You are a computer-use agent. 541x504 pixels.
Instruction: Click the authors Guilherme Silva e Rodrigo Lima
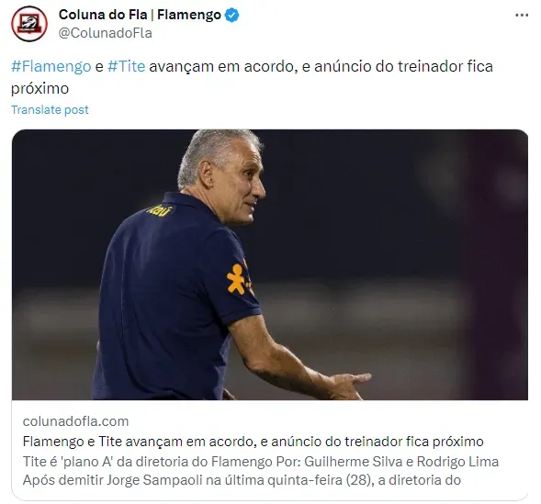tap(401, 461)
